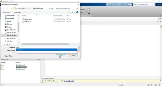162x91 pixels.
Task: Select the Untitled.m file
Action: (x=28, y=22)
